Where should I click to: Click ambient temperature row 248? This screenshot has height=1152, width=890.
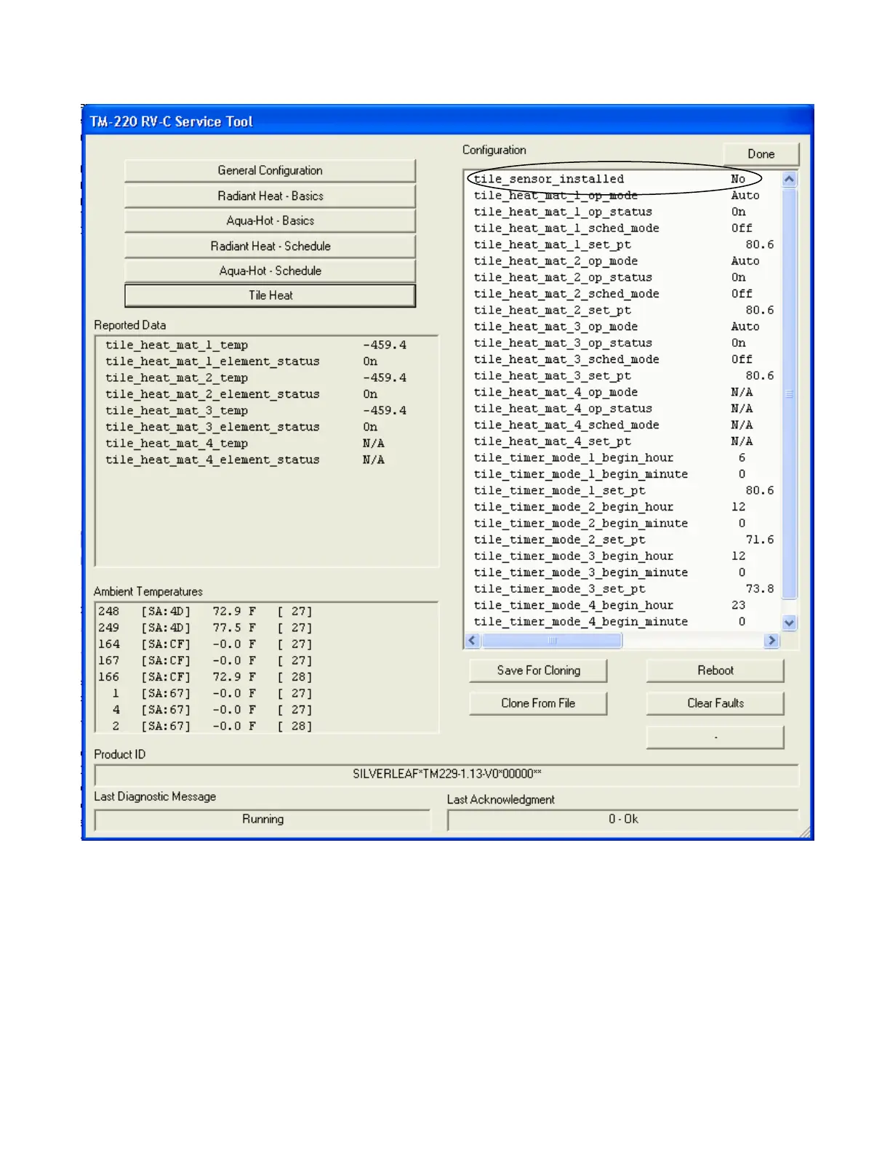pyautogui.click(x=267, y=612)
